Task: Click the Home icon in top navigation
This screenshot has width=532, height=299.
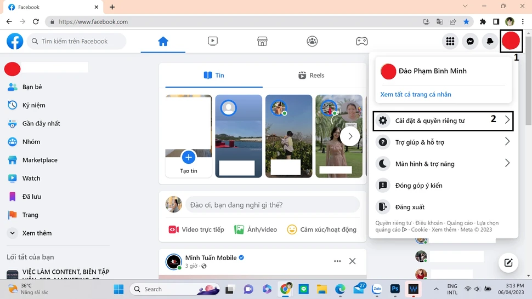Action: pos(163,41)
